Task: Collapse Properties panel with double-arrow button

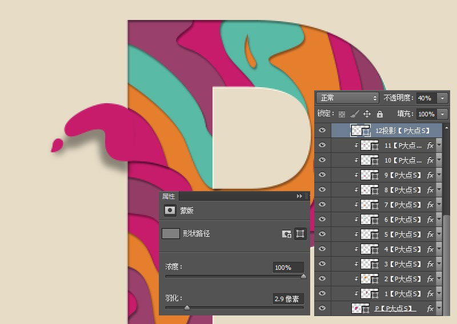Action: click(299, 196)
